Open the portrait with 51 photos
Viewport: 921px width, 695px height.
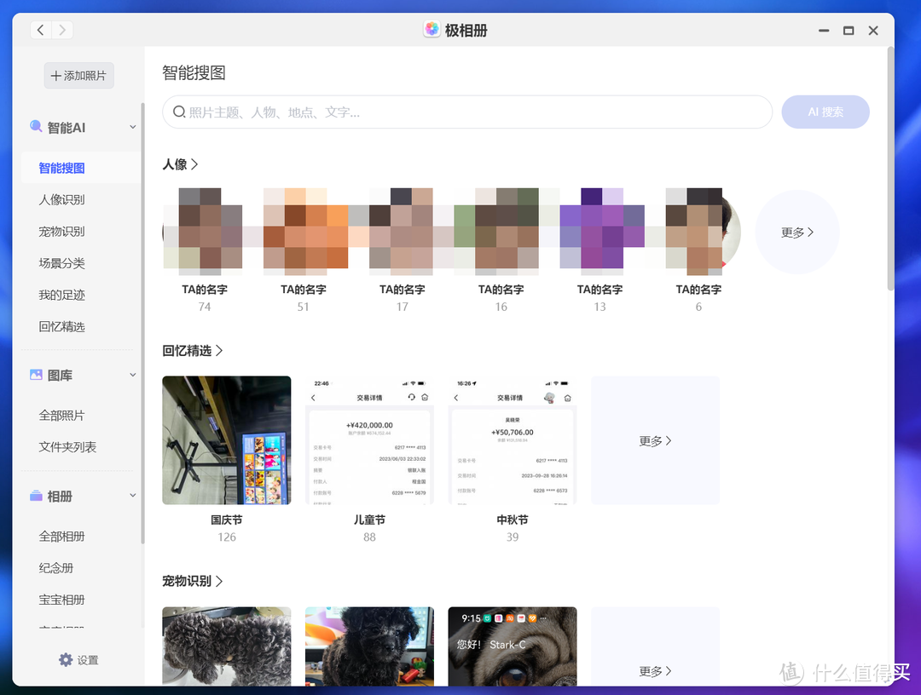tap(303, 232)
